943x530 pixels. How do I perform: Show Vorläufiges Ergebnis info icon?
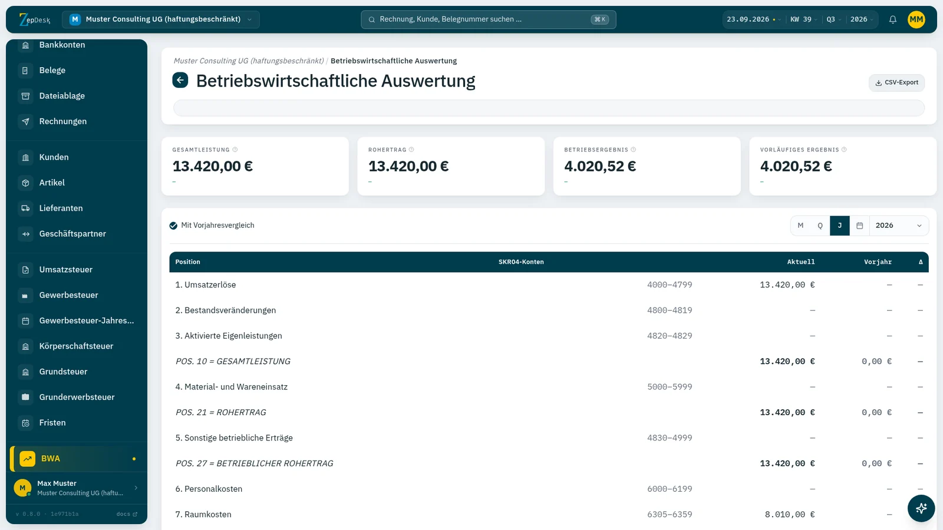pos(844,150)
